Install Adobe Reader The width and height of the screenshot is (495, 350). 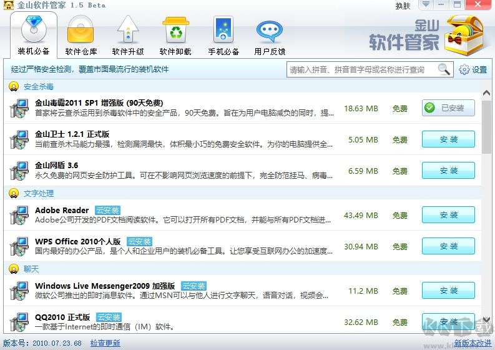point(448,215)
